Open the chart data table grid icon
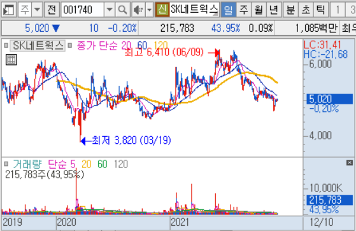Screen dimensions: 356x231 (x=11, y=60)
